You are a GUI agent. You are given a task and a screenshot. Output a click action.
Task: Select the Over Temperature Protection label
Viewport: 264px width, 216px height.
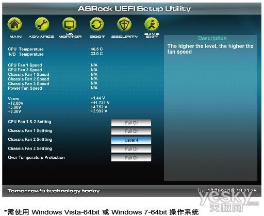(36, 157)
